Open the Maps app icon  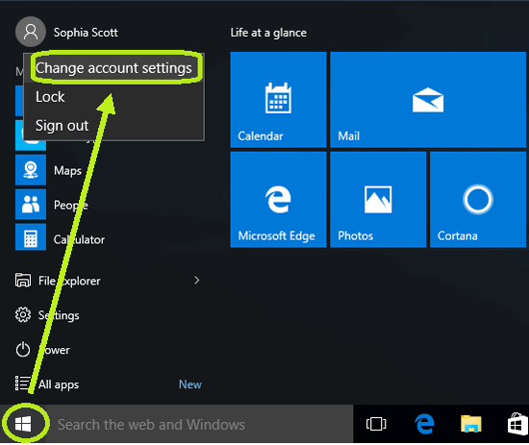pos(31,170)
